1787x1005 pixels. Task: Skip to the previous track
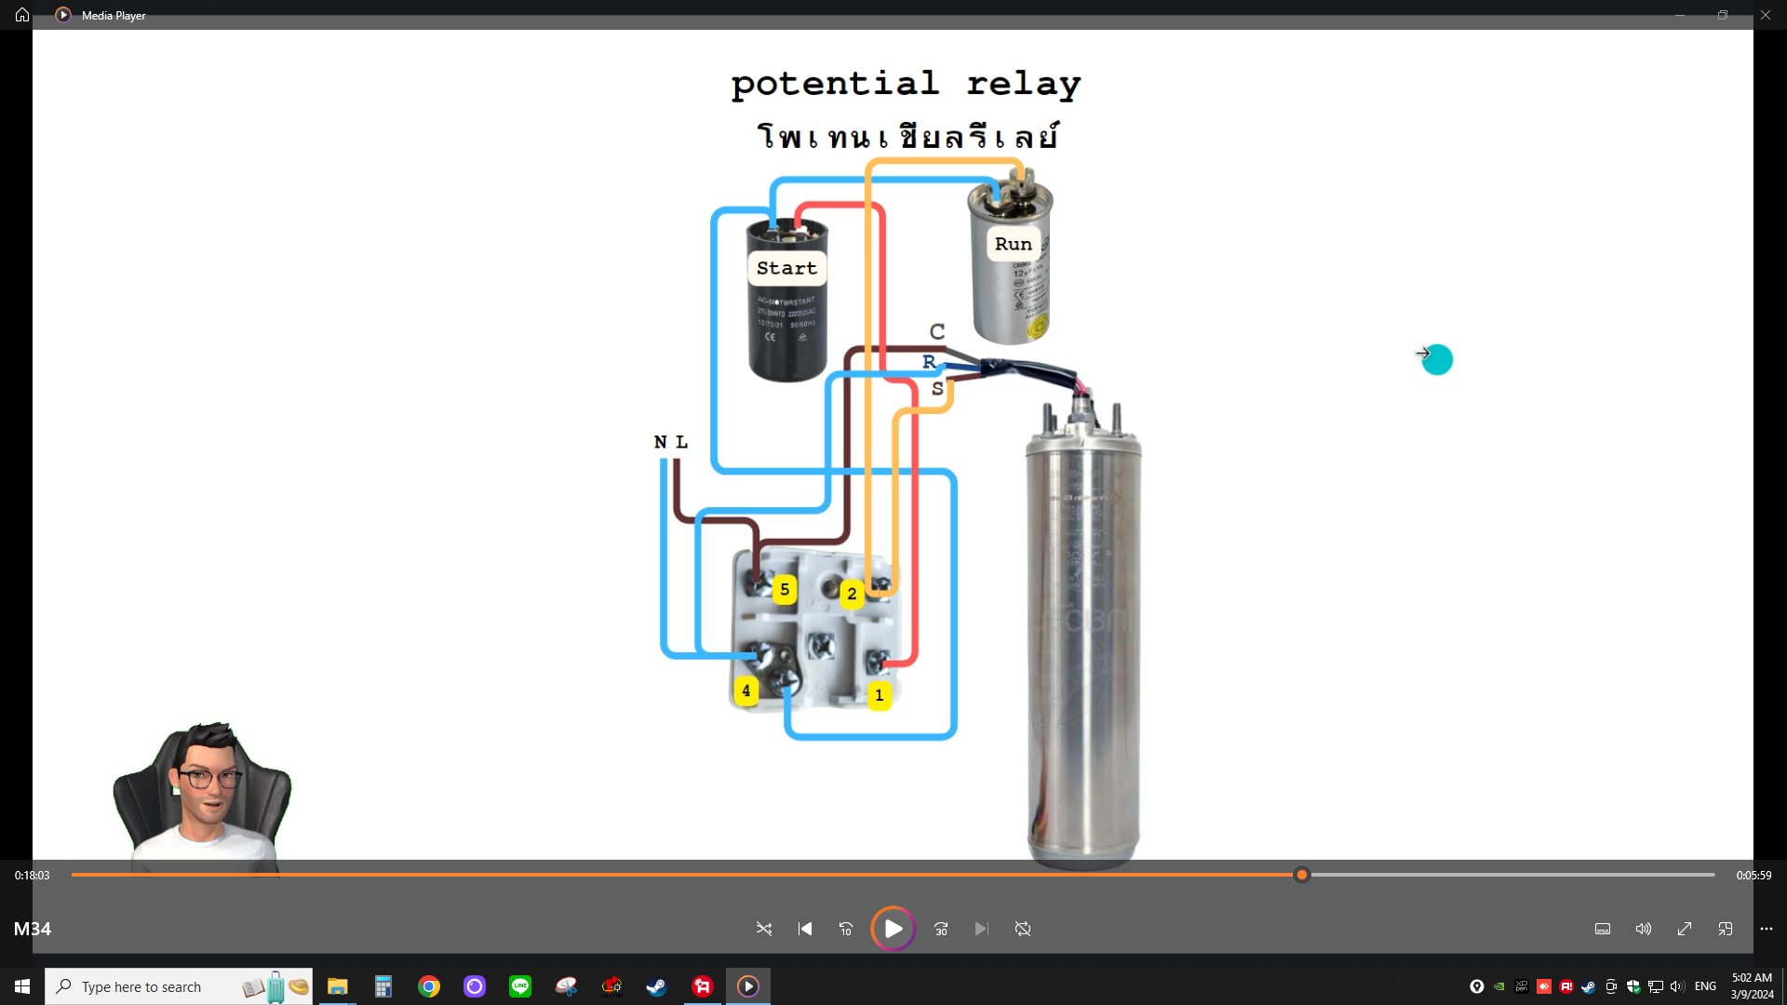tap(805, 929)
